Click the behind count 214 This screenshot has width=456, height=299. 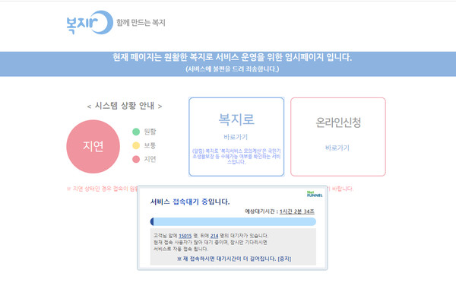[214, 236]
